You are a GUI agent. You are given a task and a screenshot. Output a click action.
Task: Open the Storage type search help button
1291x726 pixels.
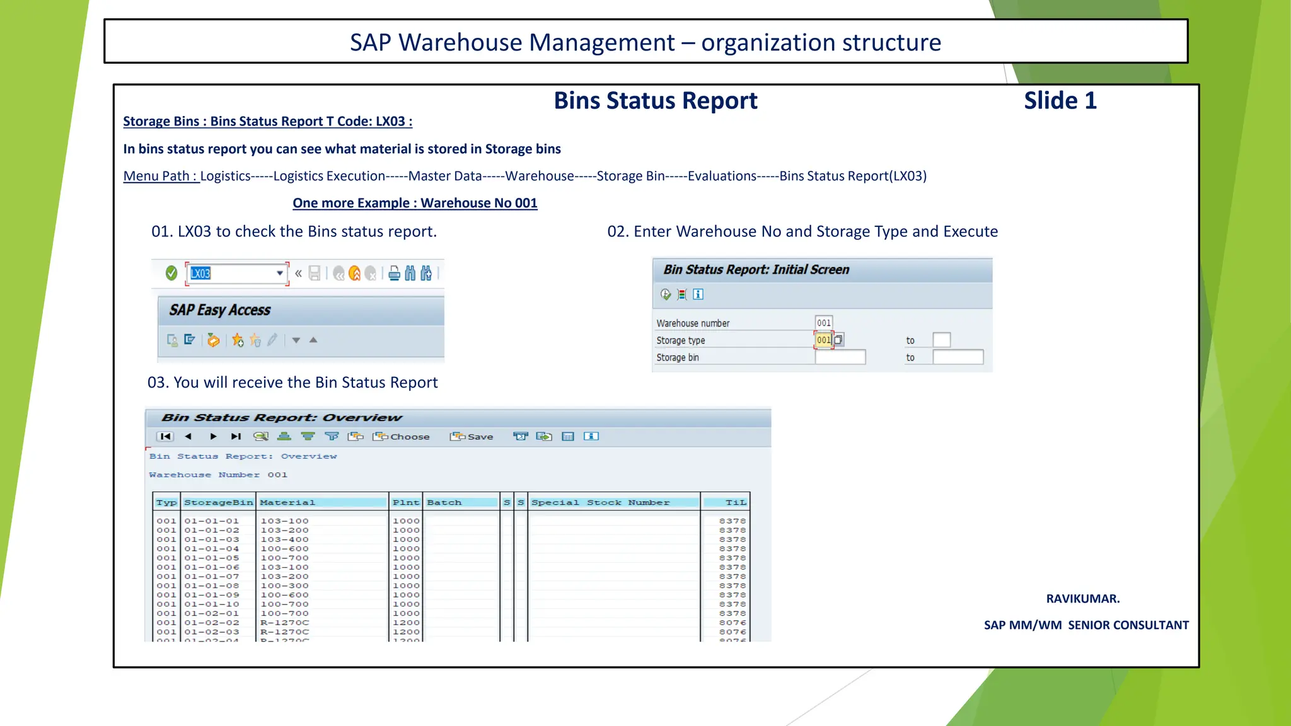pyautogui.click(x=838, y=340)
